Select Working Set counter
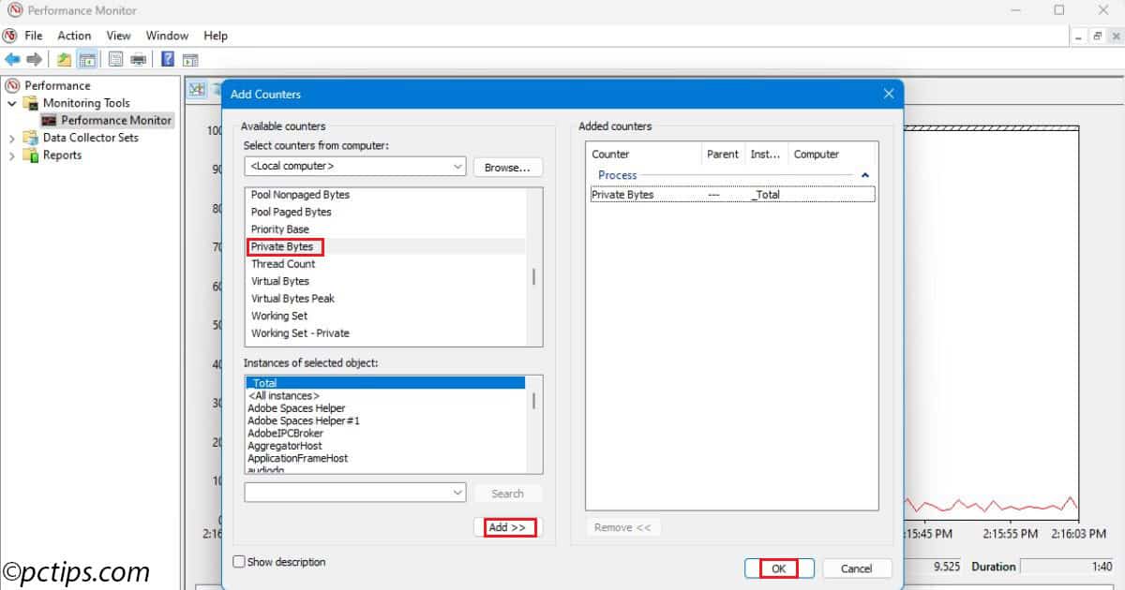Viewport: 1125px width, 590px height. [279, 316]
